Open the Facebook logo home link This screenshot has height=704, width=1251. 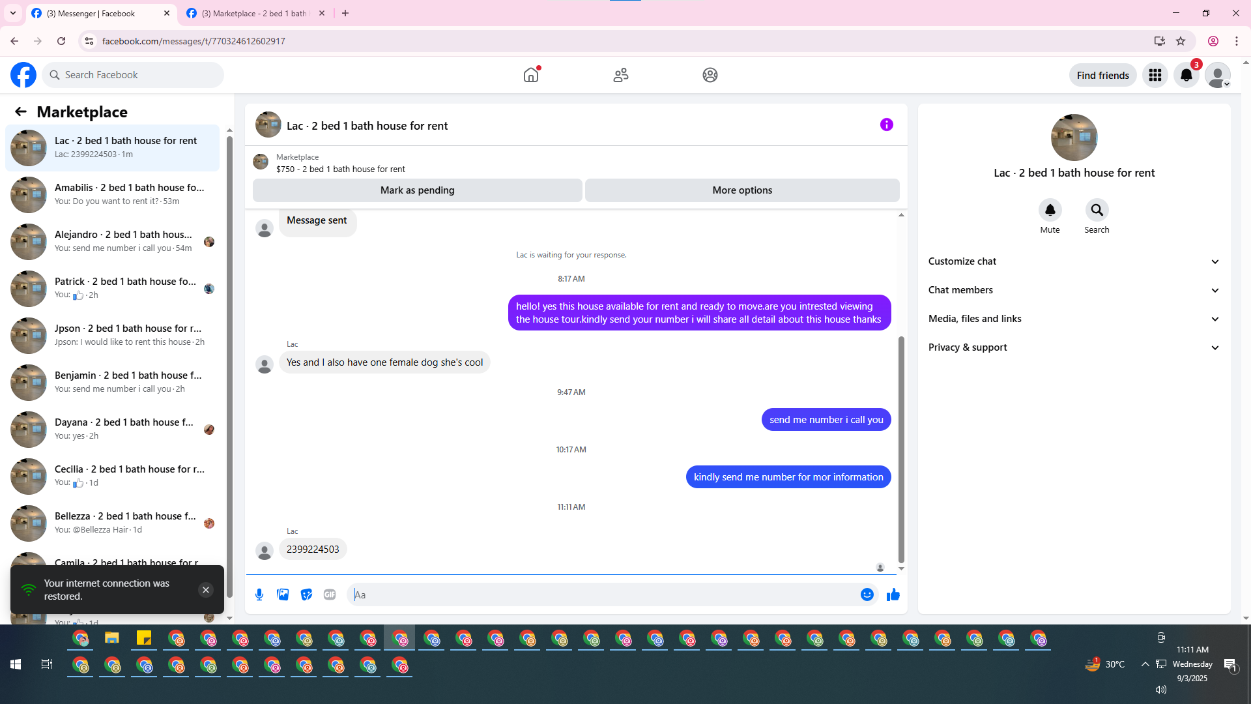pos(23,75)
